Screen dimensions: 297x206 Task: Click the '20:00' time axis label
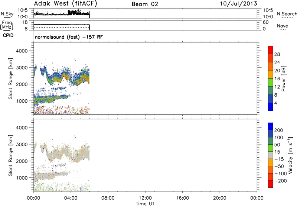220,198
